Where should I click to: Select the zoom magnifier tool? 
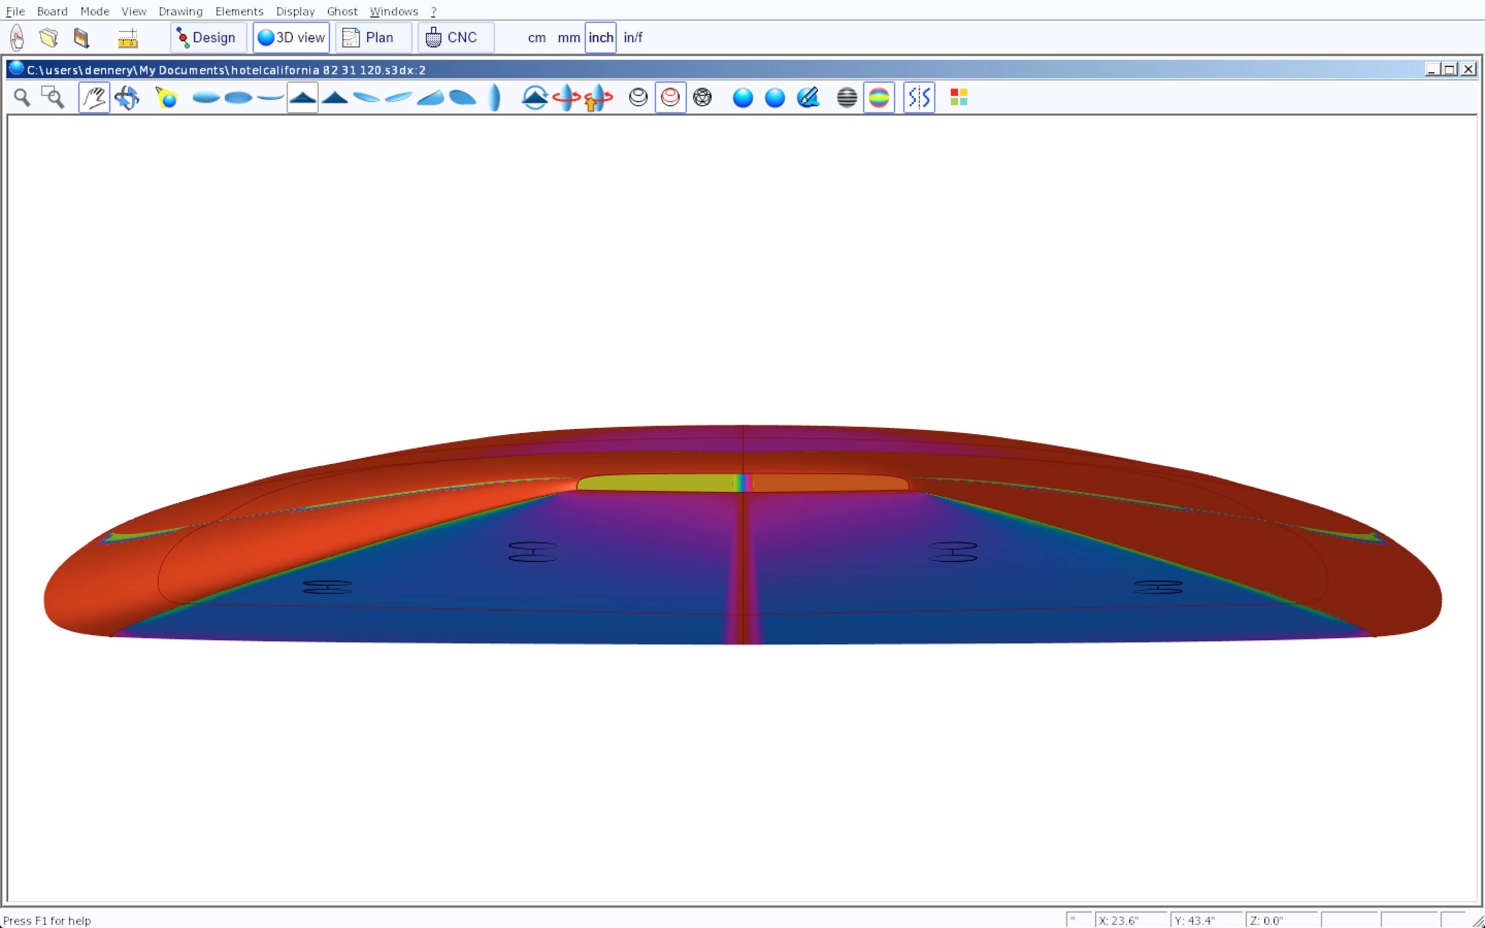(x=22, y=97)
